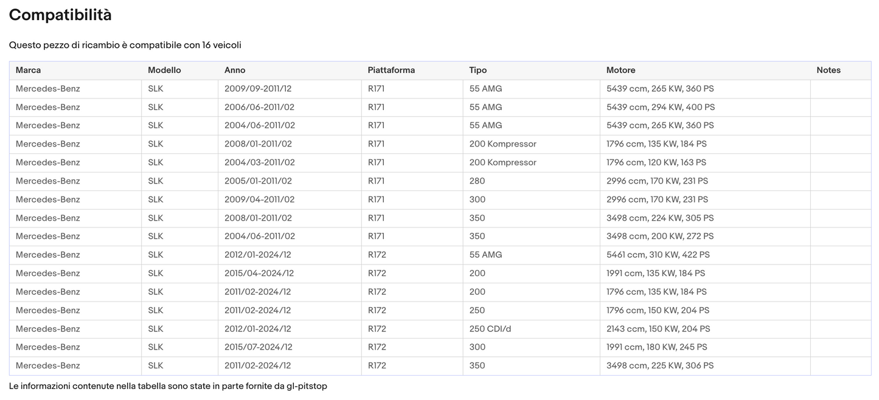Select the 2143 ccm, 150 KW engine cell
The width and height of the screenshot is (879, 400).
coord(658,329)
